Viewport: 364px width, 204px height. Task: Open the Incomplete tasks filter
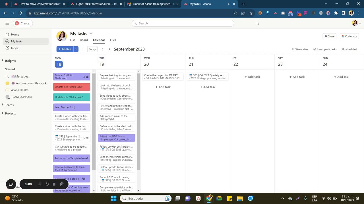(x=325, y=49)
